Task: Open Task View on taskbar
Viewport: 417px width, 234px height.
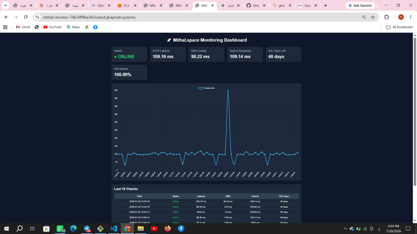Action: click(32, 228)
